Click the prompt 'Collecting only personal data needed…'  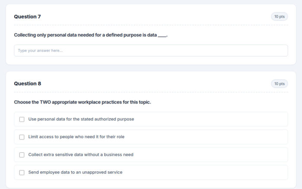91,35
